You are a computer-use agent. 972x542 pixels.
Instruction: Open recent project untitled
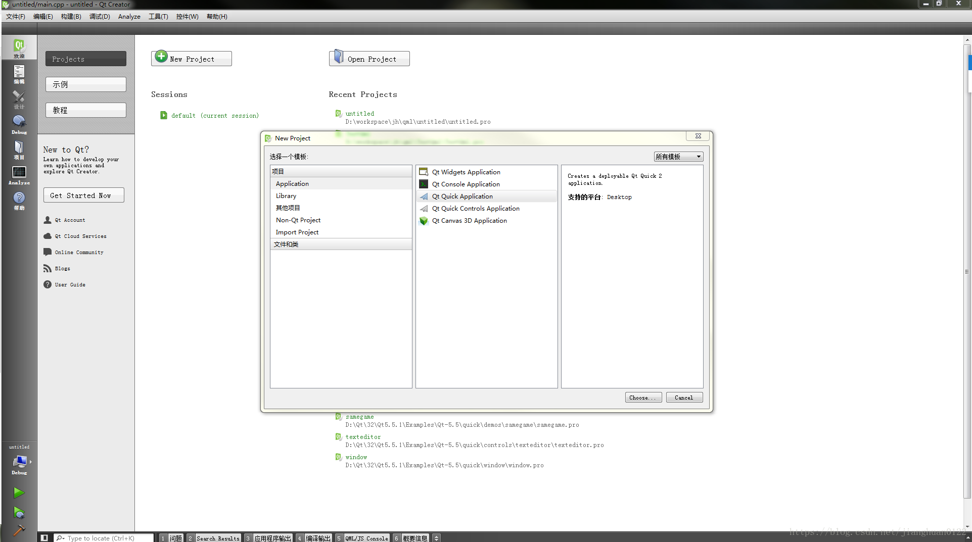coord(360,114)
